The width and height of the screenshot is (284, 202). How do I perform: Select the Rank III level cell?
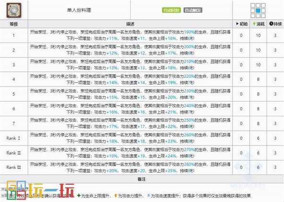[x=14, y=167]
